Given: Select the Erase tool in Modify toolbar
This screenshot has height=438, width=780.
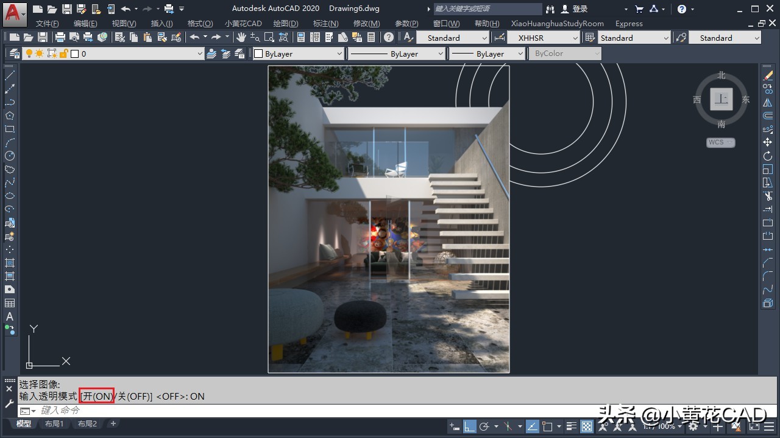Looking at the screenshot, I should point(768,75).
